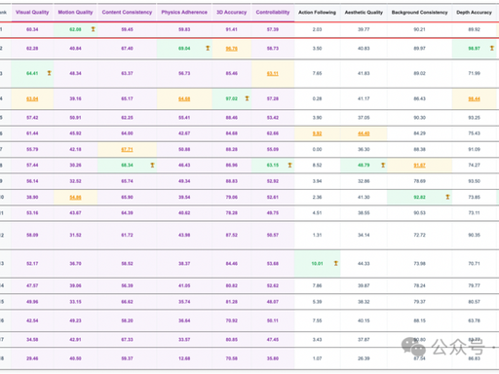Viewport: 499px width, 374px height.
Task: Open the underlined 63.11 Controllability value
Action: coord(273,73)
